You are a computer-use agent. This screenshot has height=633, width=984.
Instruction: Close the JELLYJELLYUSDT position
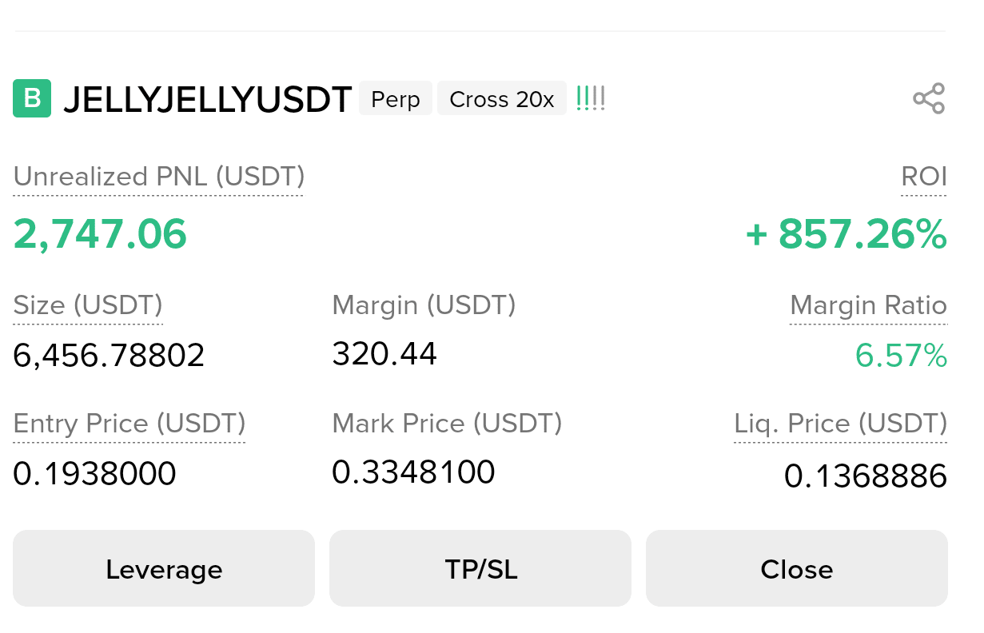tap(797, 568)
